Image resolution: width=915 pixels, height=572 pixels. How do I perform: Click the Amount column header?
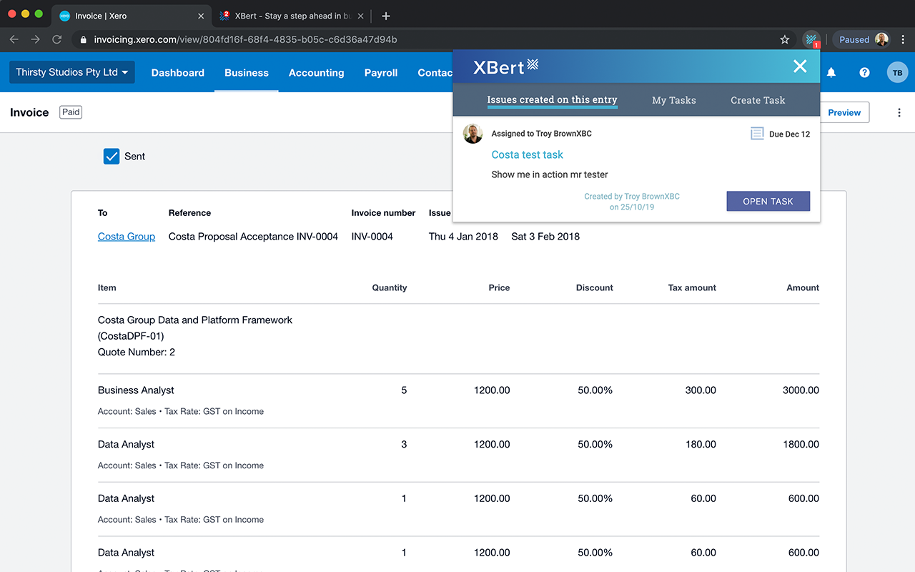coord(803,287)
